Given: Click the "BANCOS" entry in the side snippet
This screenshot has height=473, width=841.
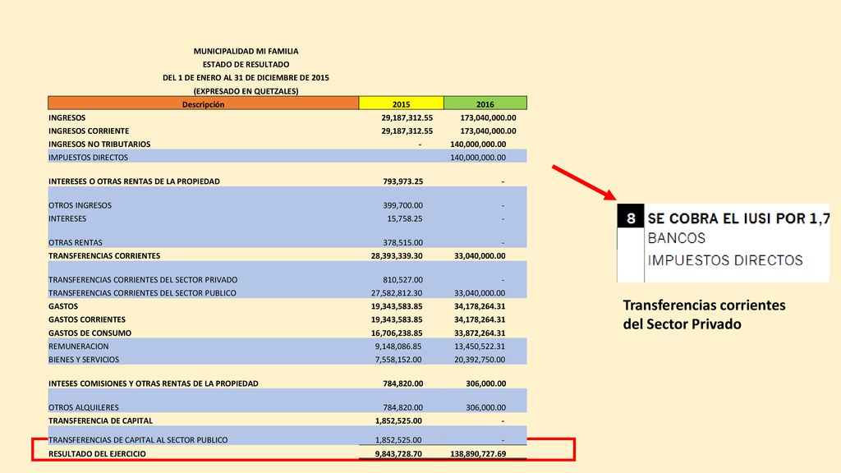Looking at the screenshot, I should (677, 238).
